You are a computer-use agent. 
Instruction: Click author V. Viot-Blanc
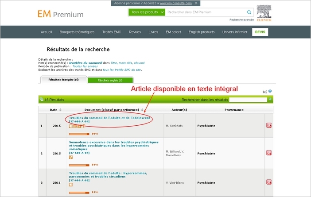click(x=175, y=182)
